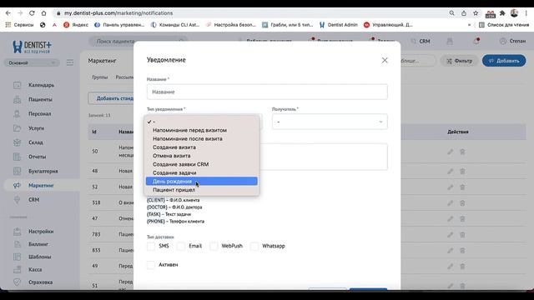Edit notification row 318
Viewport: 534px width, 300px height.
(451, 202)
